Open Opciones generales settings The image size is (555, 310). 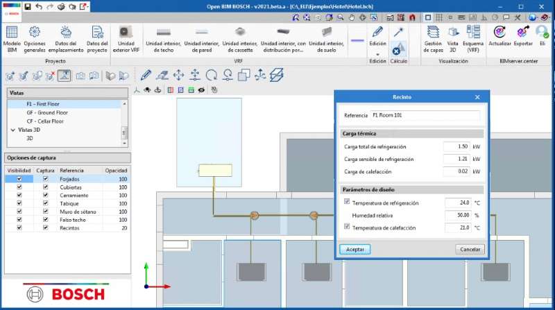(x=35, y=40)
